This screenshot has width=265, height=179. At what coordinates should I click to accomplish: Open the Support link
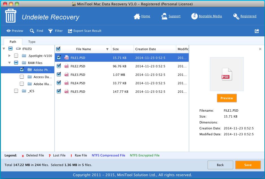pyautogui.click(x=174, y=16)
